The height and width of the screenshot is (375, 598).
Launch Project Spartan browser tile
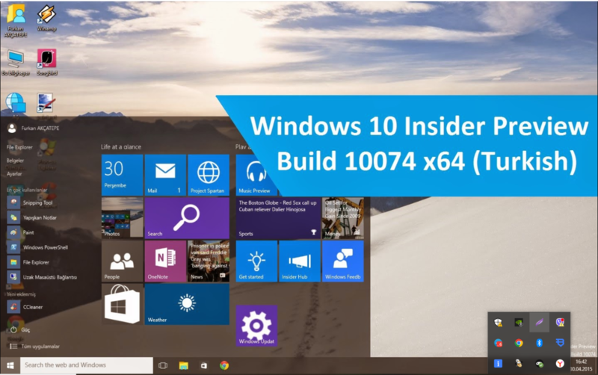pyautogui.click(x=209, y=175)
